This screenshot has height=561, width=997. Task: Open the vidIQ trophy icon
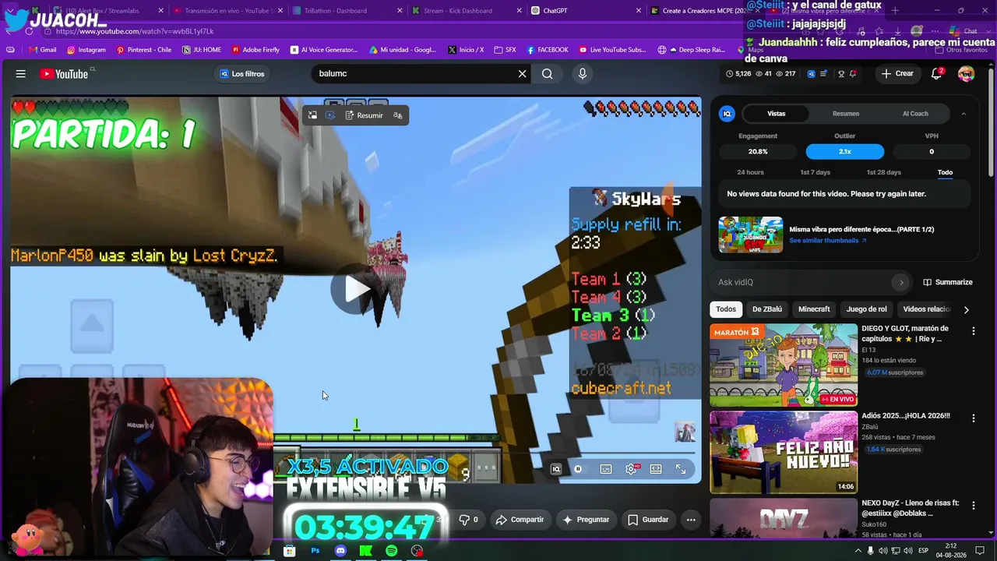point(841,74)
